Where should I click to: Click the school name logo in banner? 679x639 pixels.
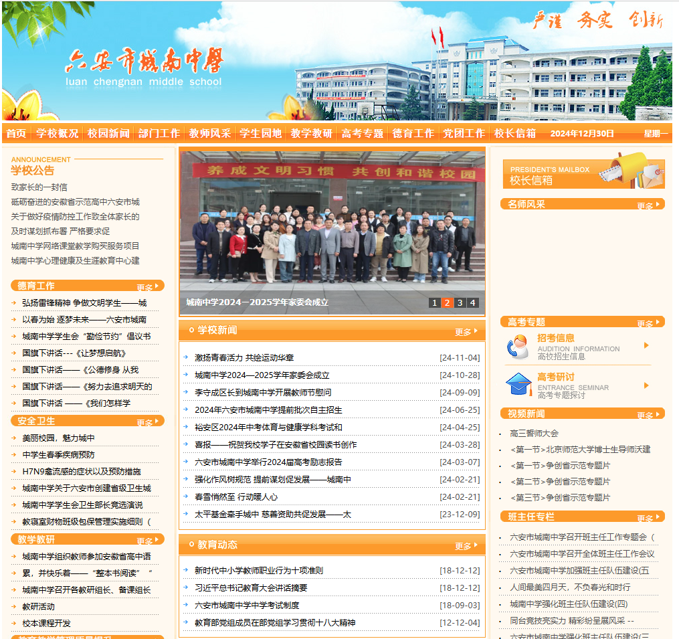144,67
